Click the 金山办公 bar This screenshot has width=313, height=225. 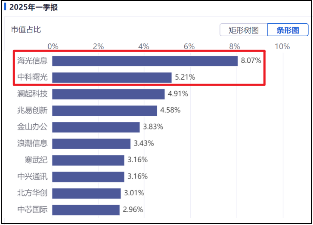pos(96,127)
